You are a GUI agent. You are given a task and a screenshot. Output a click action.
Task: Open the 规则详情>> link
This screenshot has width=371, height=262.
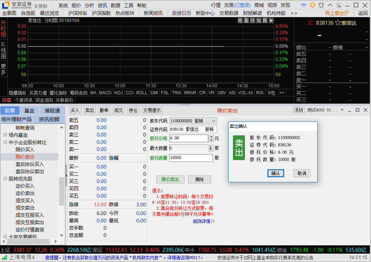tap(203, 221)
